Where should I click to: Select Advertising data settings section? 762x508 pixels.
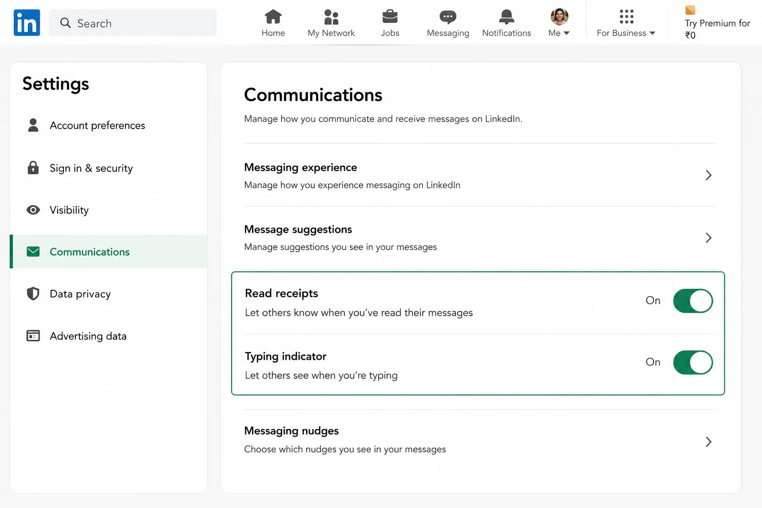(x=109, y=336)
